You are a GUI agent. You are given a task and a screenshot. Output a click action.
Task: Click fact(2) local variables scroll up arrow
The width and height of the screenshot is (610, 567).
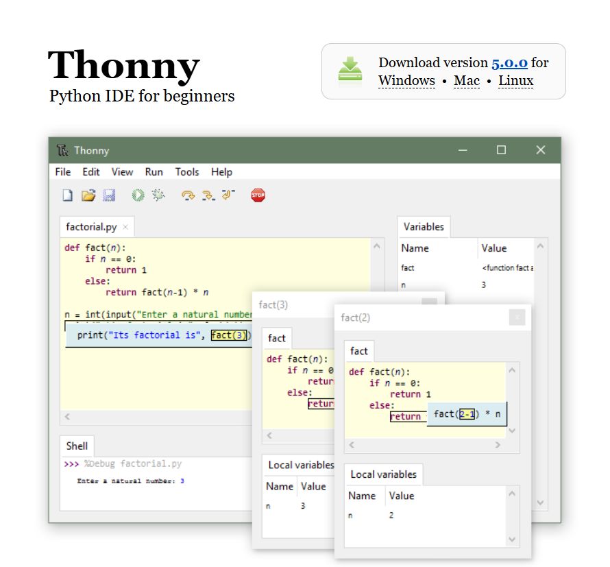(512, 494)
